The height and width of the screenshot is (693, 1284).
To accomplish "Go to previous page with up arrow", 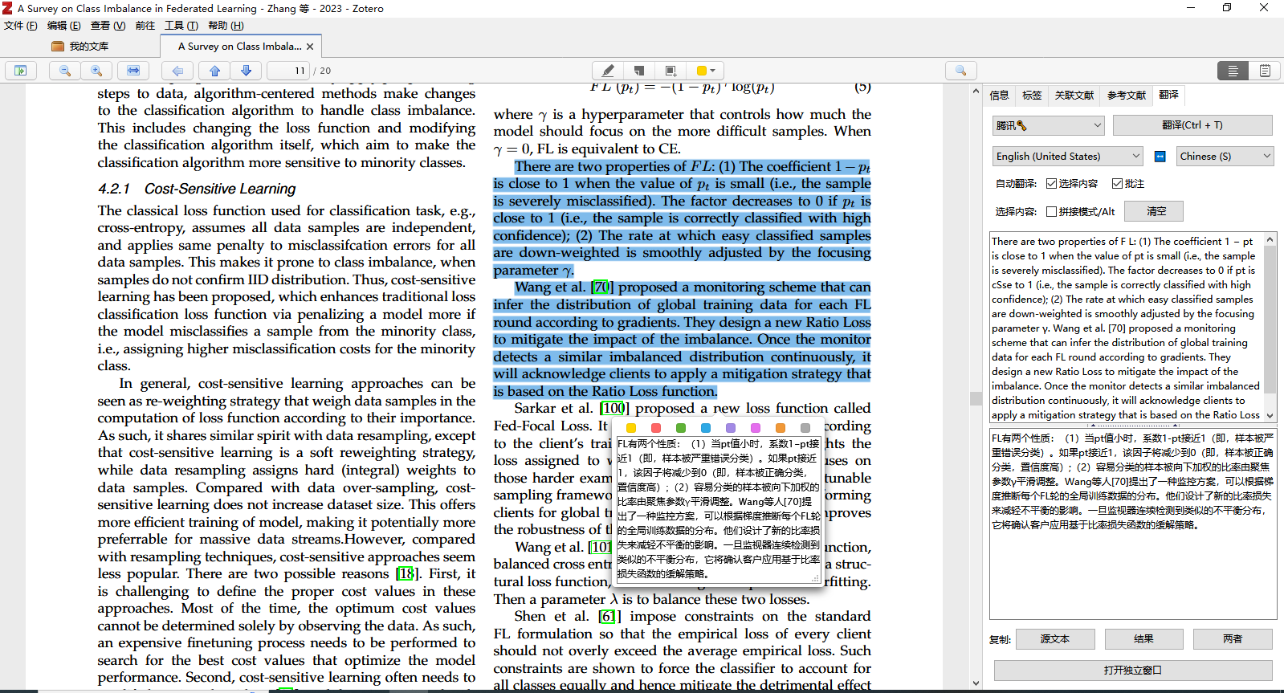I will click(x=215, y=71).
